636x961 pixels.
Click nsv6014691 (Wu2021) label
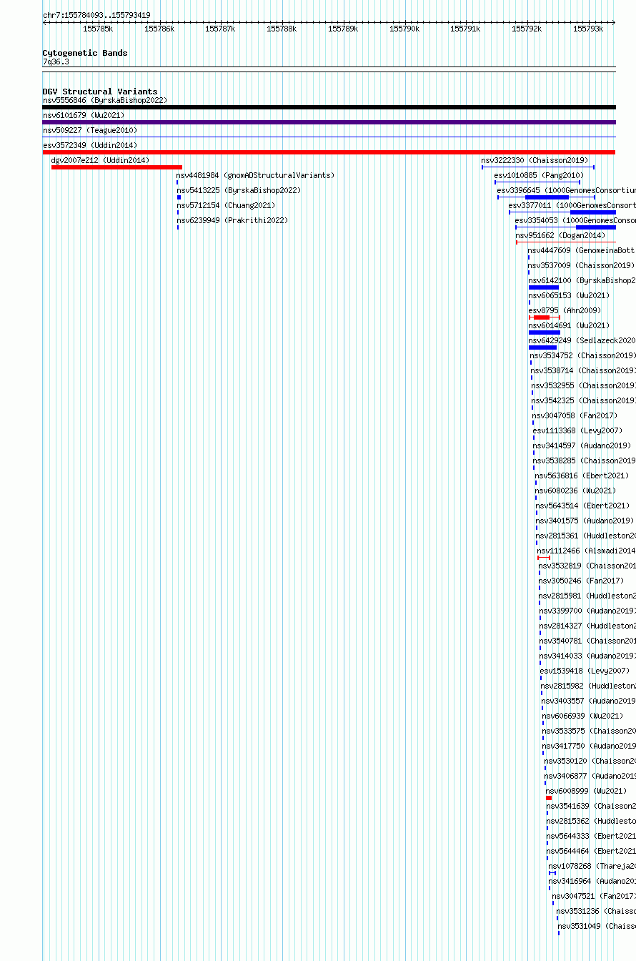(570, 325)
